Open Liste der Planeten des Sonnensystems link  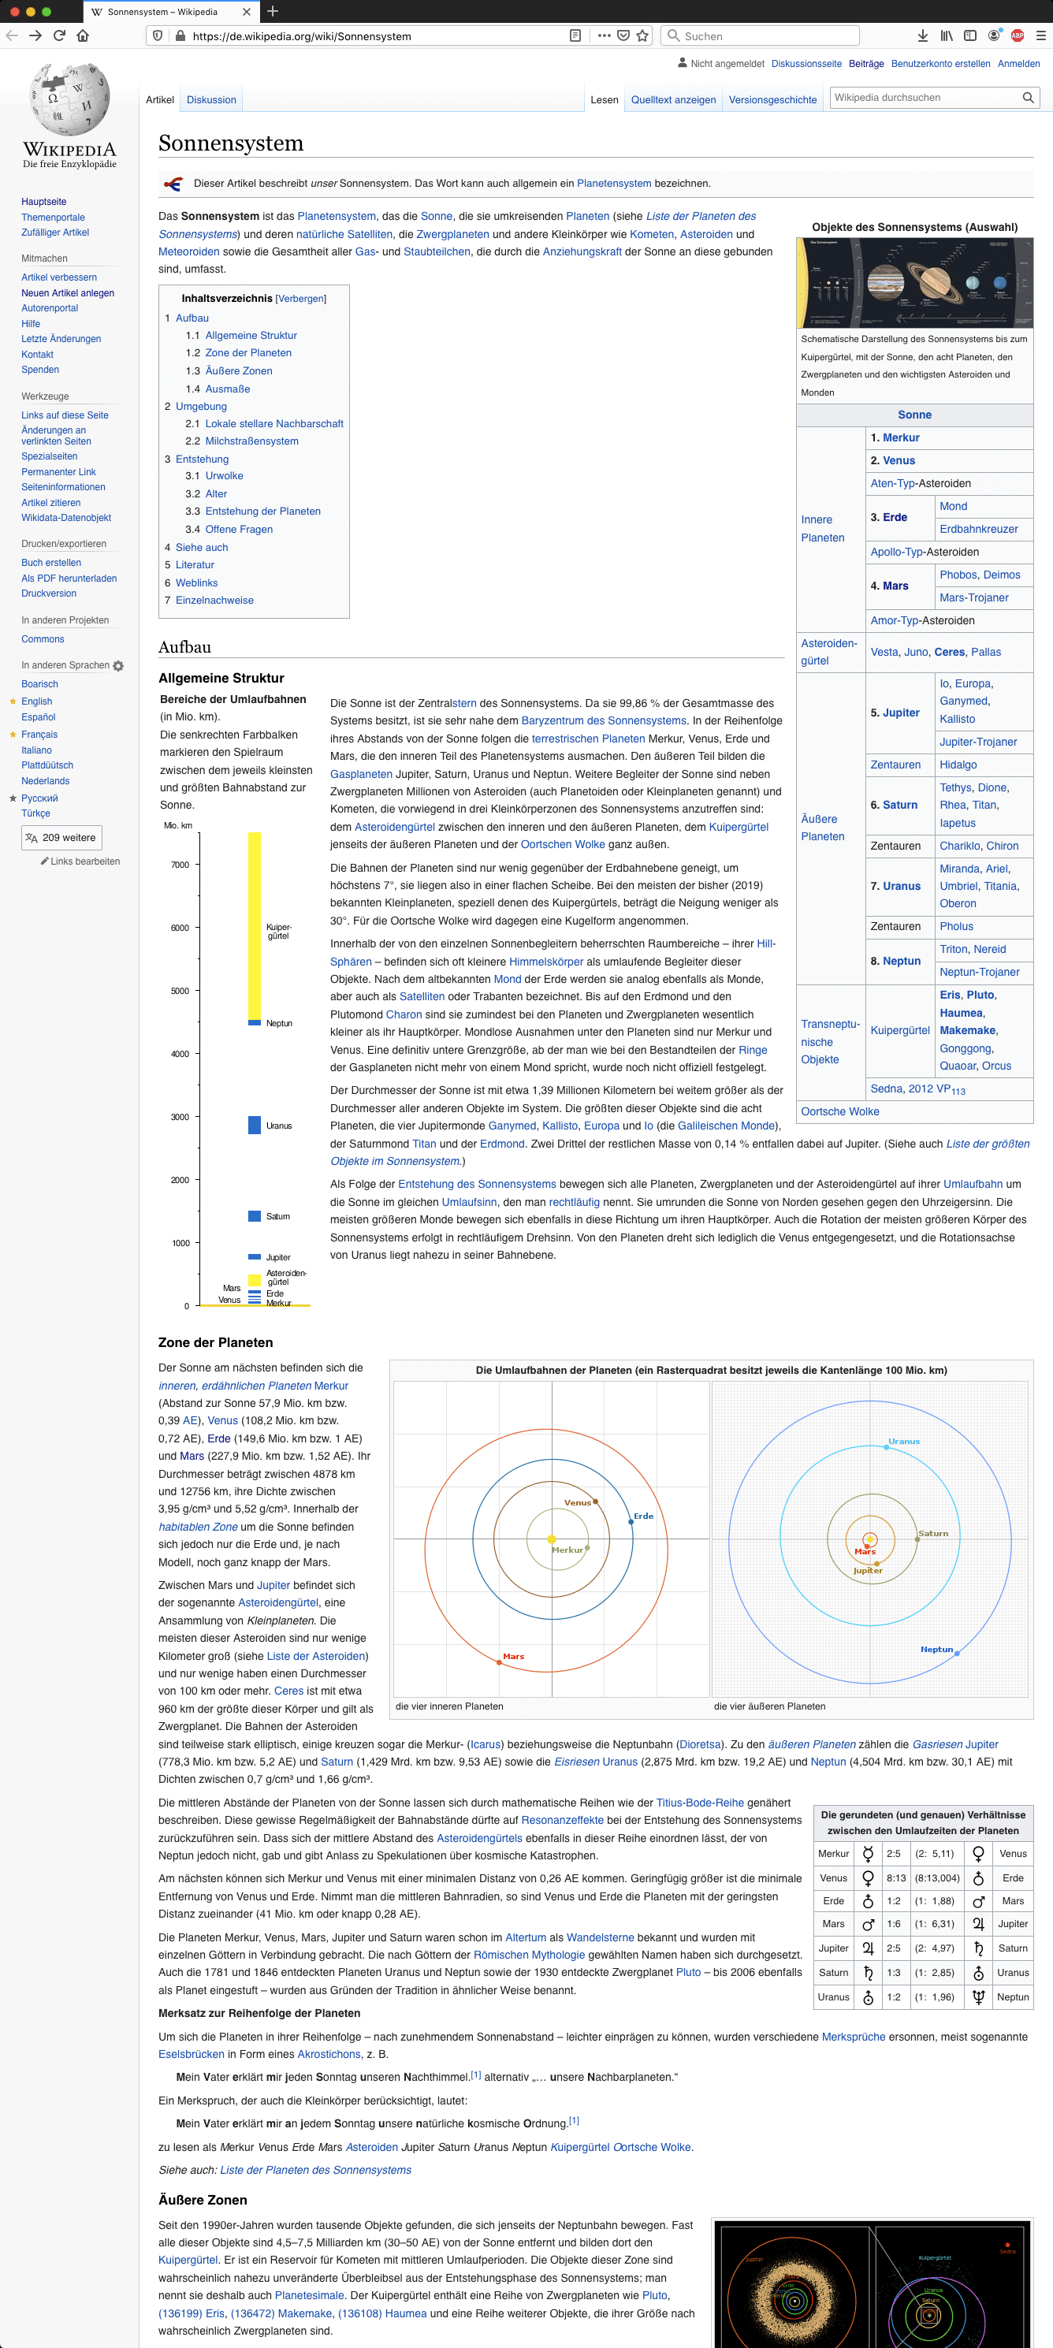point(315,2170)
